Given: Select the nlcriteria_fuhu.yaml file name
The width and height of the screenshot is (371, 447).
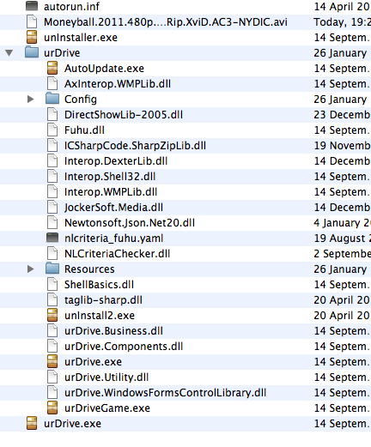Looking at the screenshot, I should (x=114, y=239).
